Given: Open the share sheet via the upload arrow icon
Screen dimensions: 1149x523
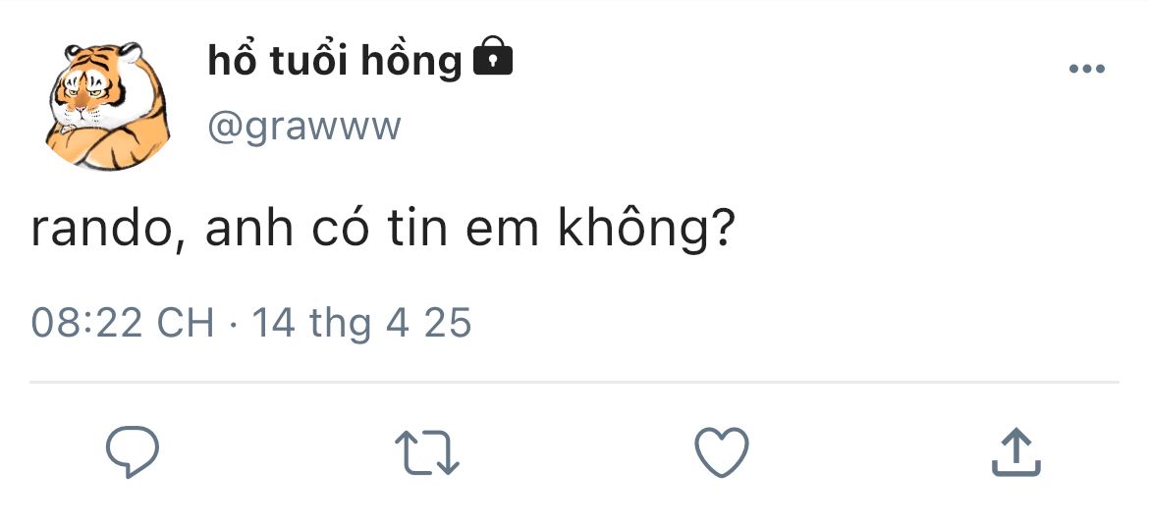Looking at the screenshot, I should coord(1016,452).
